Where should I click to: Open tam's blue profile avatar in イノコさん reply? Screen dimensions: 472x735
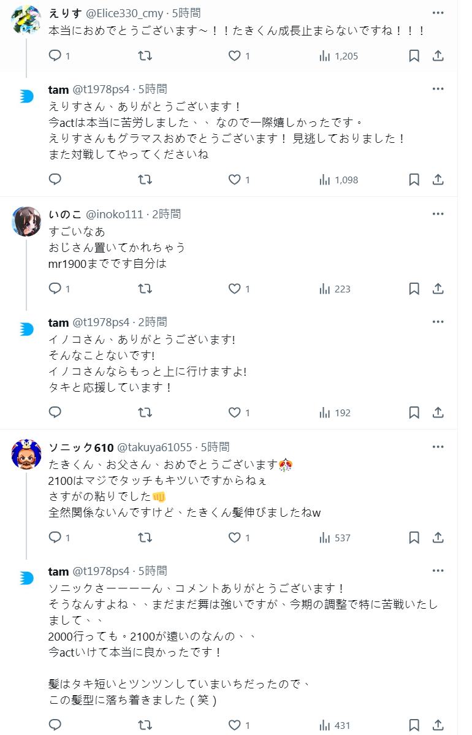point(26,329)
